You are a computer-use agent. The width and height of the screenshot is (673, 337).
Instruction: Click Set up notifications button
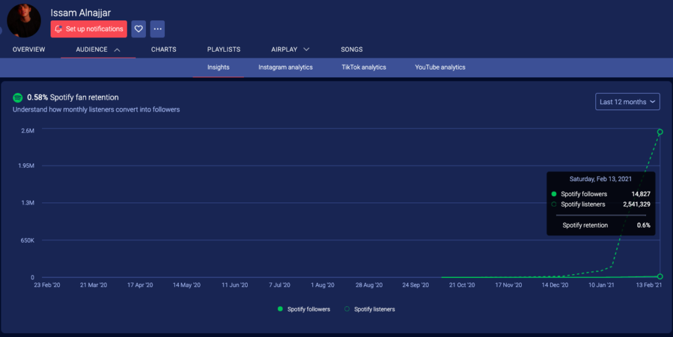pos(89,29)
